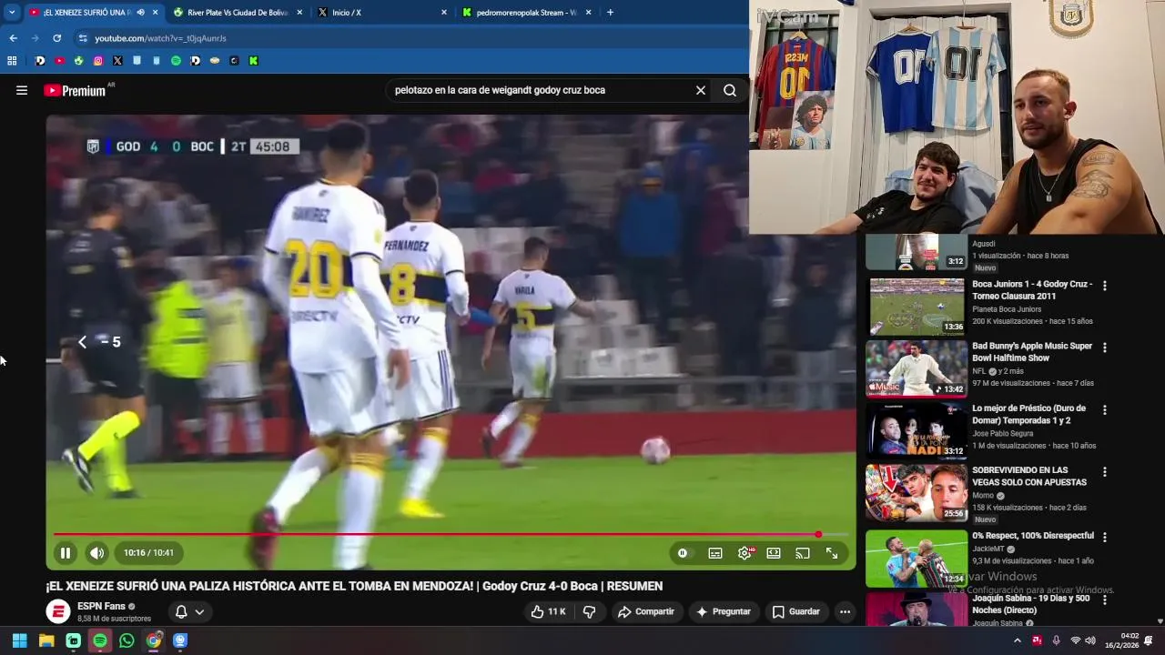Open options menu for Lo mejor de Préstico

[x=1105, y=410]
